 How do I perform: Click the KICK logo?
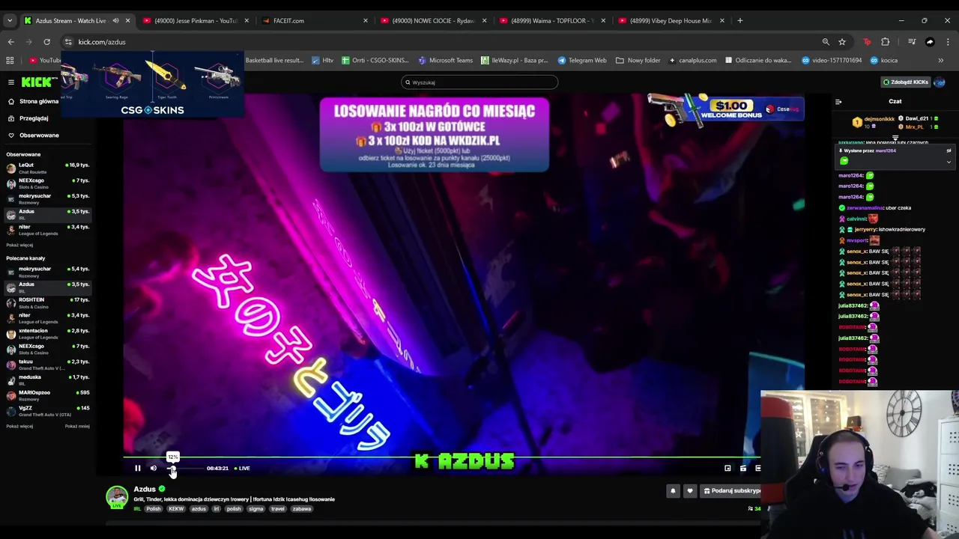click(38, 82)
